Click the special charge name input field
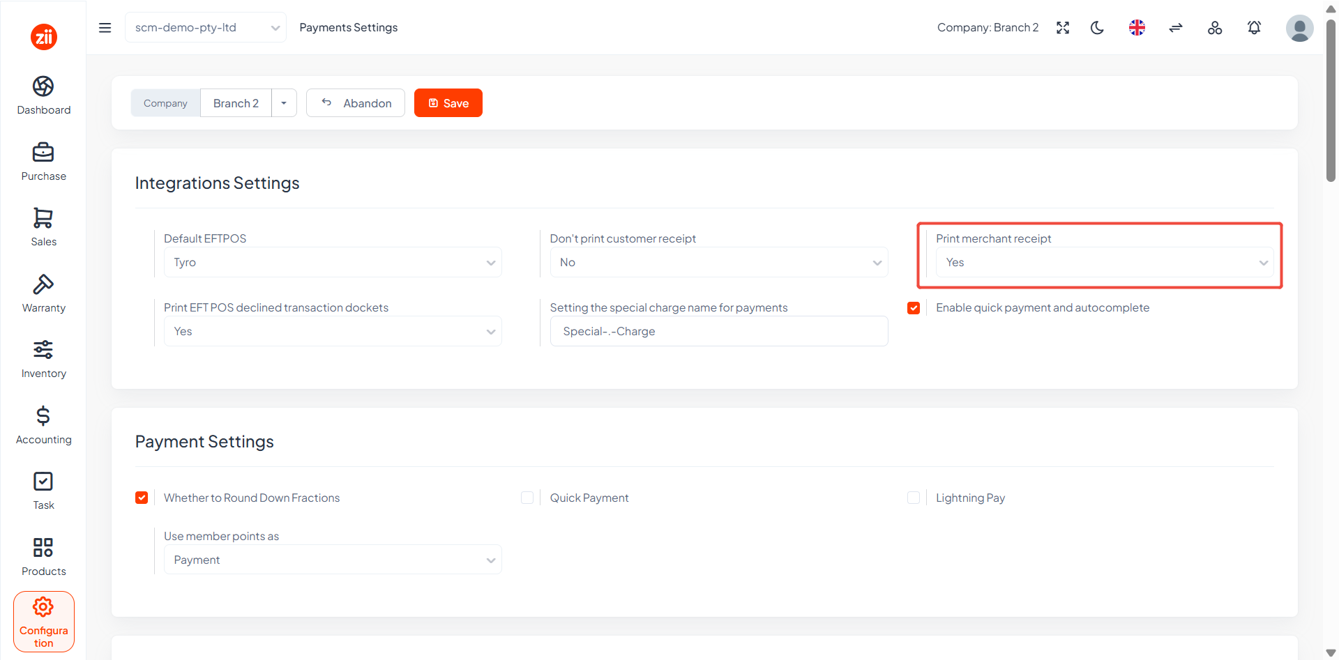This screenshot has height=660, width=1339. 719,331
